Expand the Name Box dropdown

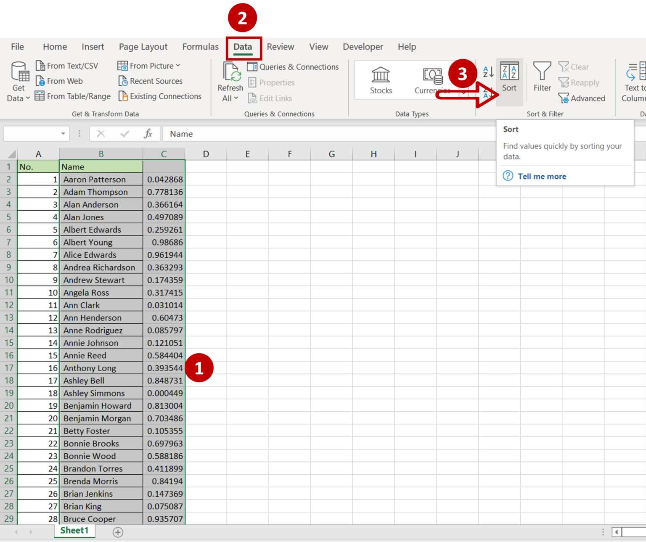[63, 134]
